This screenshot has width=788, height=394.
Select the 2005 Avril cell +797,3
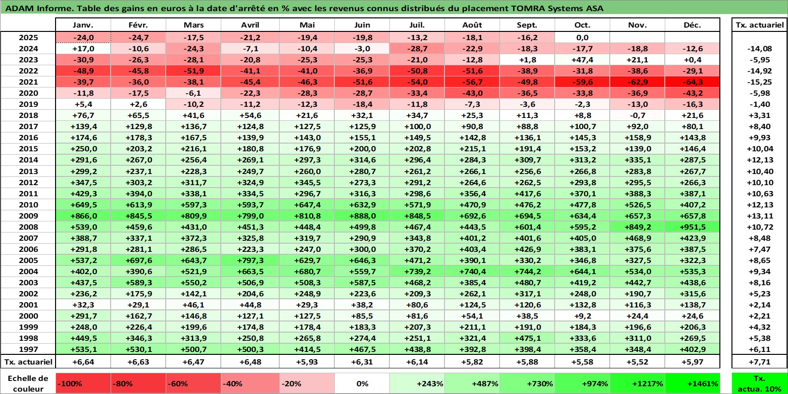[250, 260]
